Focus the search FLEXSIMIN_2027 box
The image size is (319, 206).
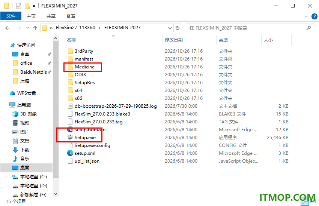coord(247,28)
